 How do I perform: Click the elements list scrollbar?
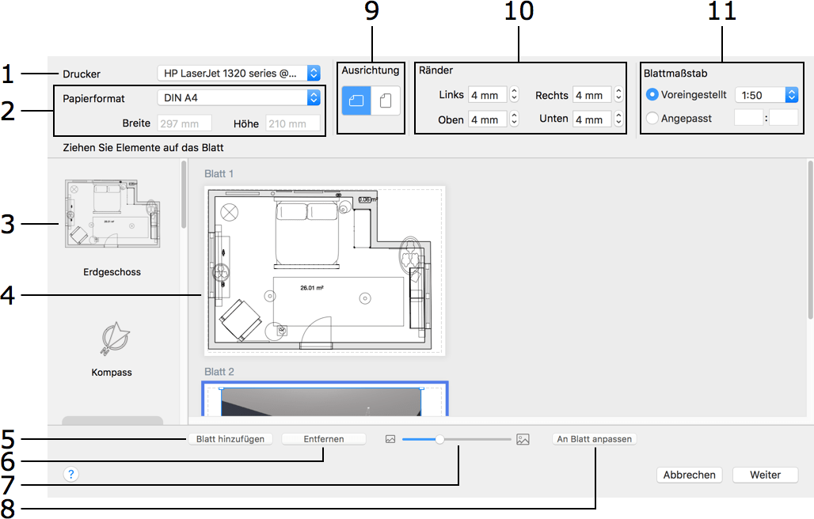click(184, 195)
